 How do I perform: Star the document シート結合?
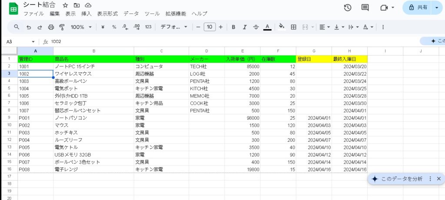(x=65, y=5)
